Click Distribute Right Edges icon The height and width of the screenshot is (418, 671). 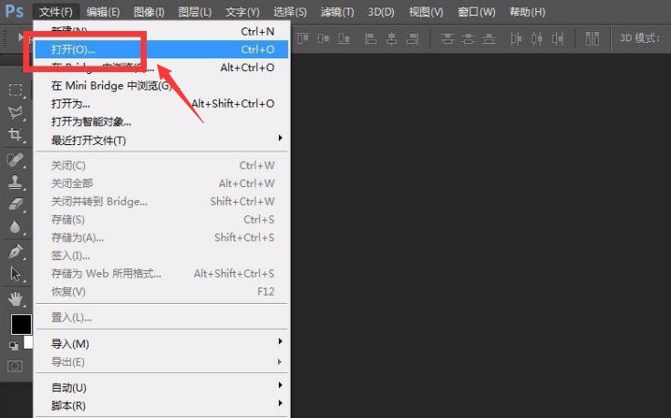pyautogui.click(x=558, y=38)
